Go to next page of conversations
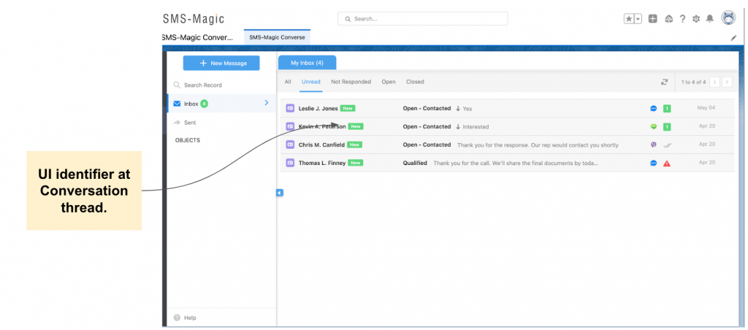748x330 pixels. click(x=727, y=82)
